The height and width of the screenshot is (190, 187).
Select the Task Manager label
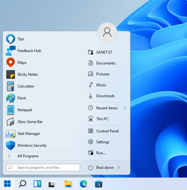click(29, 133)
